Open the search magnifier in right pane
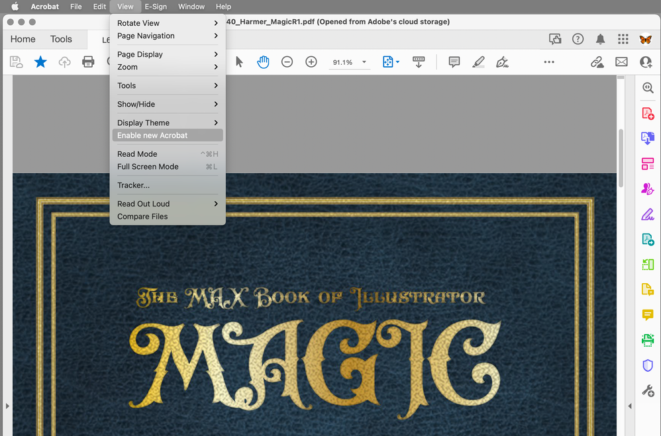661x436 pixels. pos(648,87)
